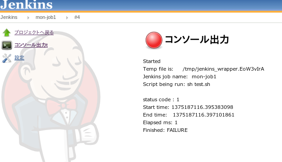This screenshot has height=162, width=282.
Task: Click the terminal console output icon
Action: (7, 45)
